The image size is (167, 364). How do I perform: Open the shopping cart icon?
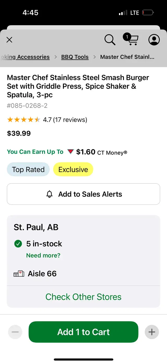coord(132,40)
